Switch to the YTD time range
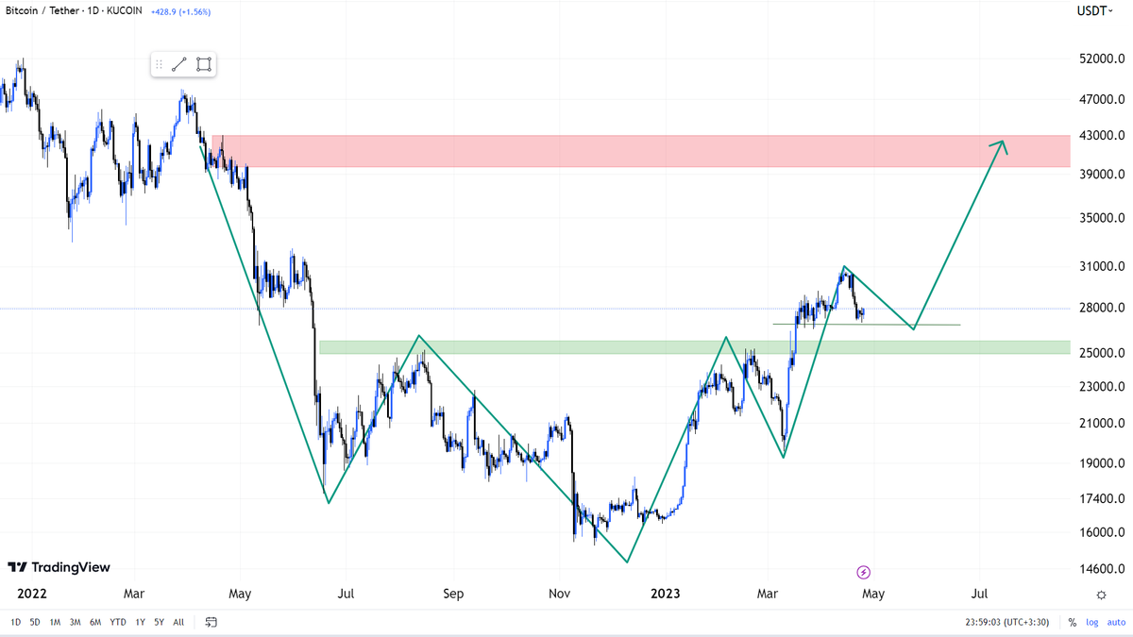Viewport: 1133px width, 637px height. [118, 622]
